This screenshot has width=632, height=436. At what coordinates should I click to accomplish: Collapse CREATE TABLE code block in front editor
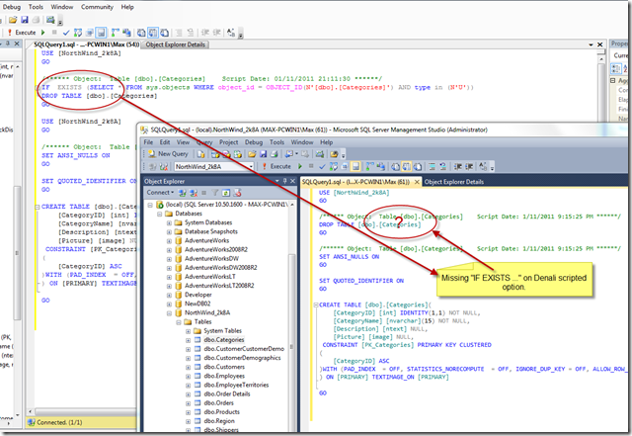click(x=316, y=305)
